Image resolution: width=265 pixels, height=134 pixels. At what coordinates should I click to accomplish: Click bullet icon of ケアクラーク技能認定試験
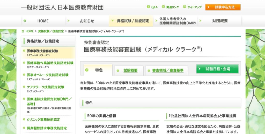pyautogui.click(x=24, y=87)
